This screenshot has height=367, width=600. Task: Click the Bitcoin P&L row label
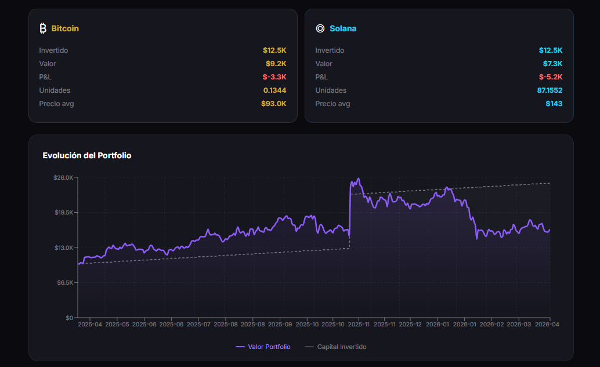[45, 77]
